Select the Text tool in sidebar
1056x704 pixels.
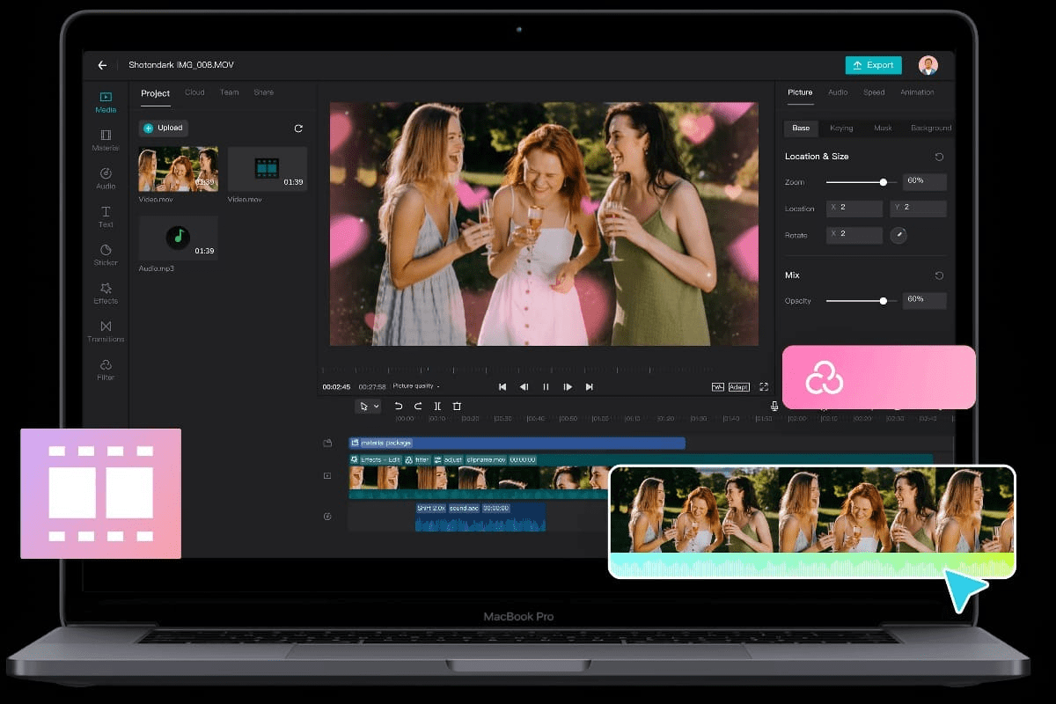(106, 216)
